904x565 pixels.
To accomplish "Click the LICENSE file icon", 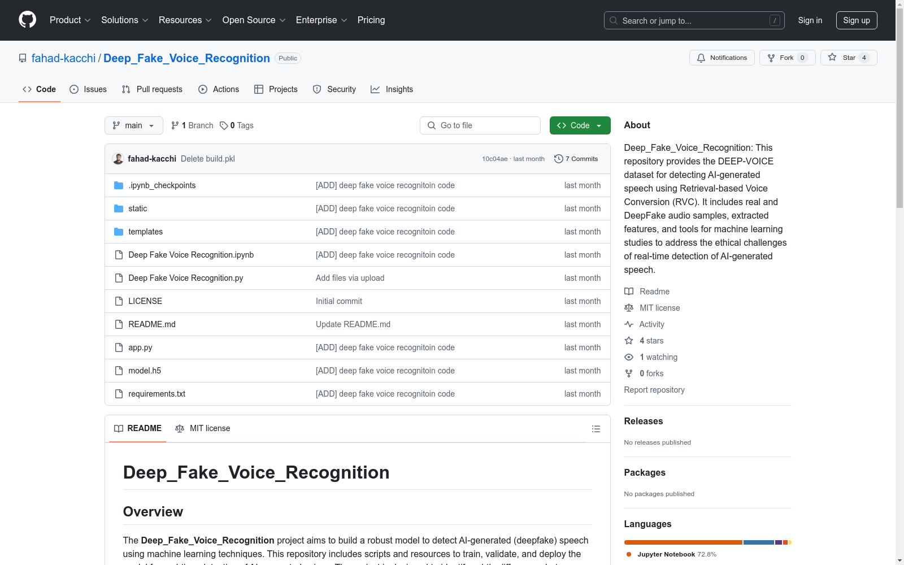I will (119, 301).
